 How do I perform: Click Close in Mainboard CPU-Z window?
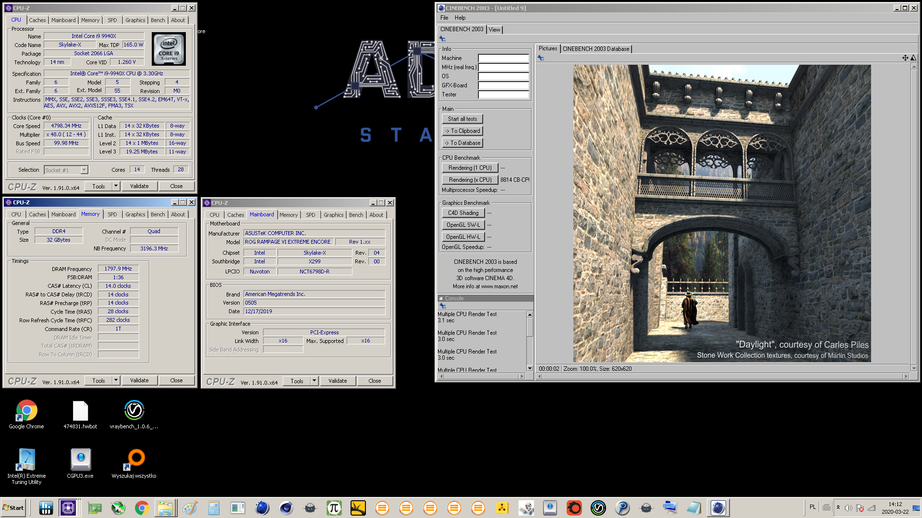375,381
